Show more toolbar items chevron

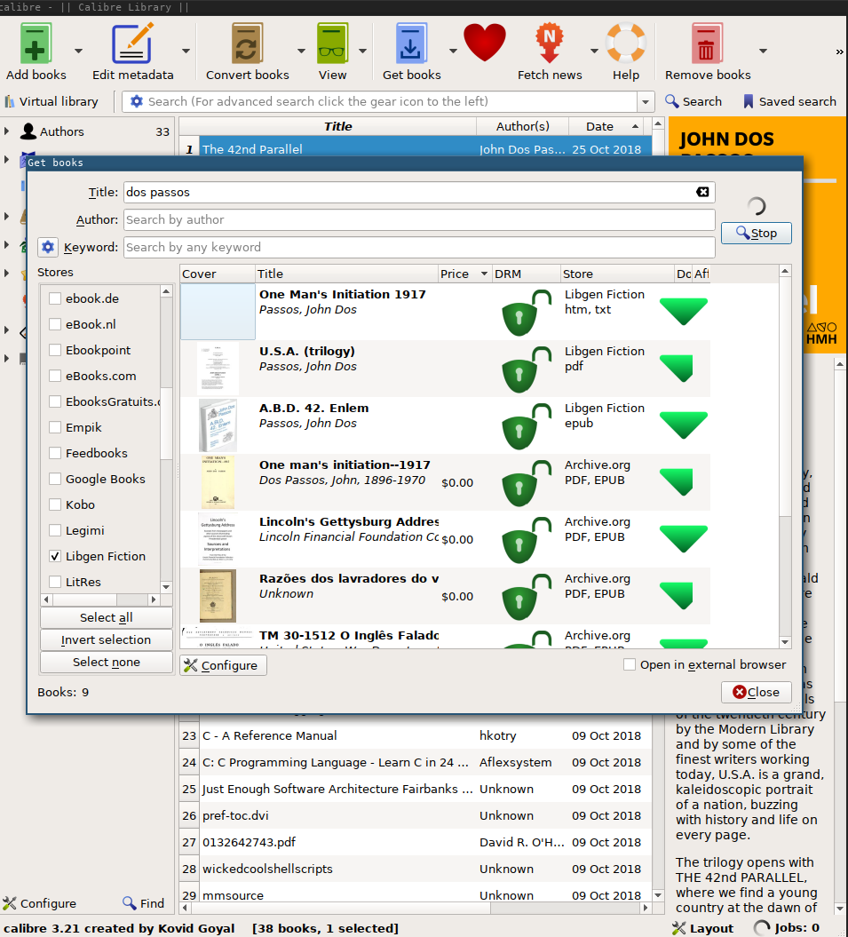(x=840, y=52)
